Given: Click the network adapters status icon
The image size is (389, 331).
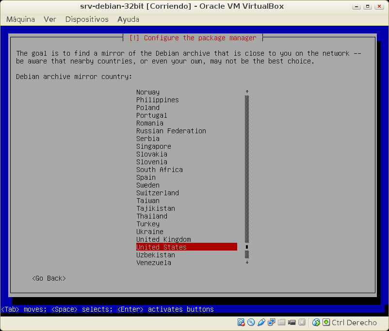Looking at the screenshot, I should (x=272, y=322).
